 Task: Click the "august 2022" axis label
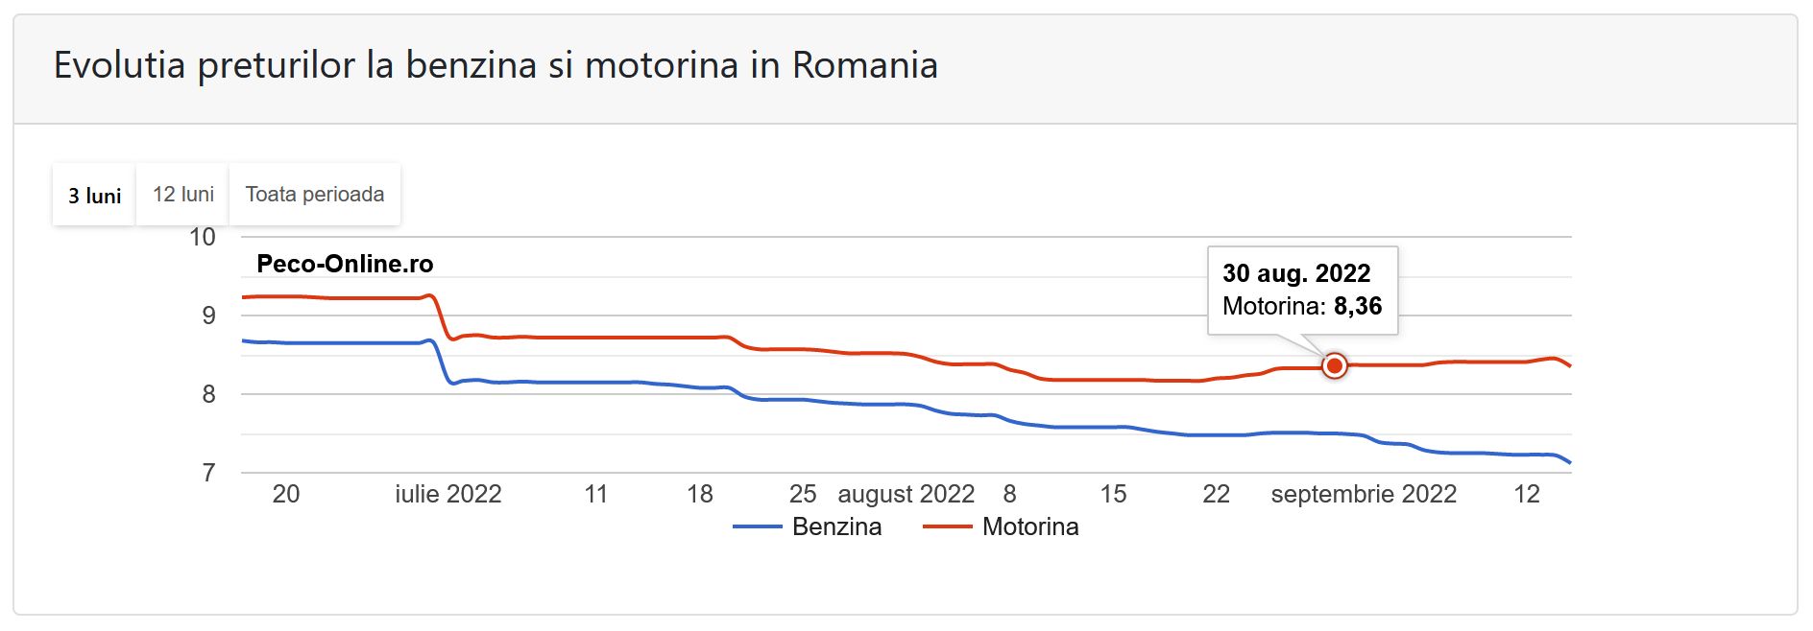[906, 494]
